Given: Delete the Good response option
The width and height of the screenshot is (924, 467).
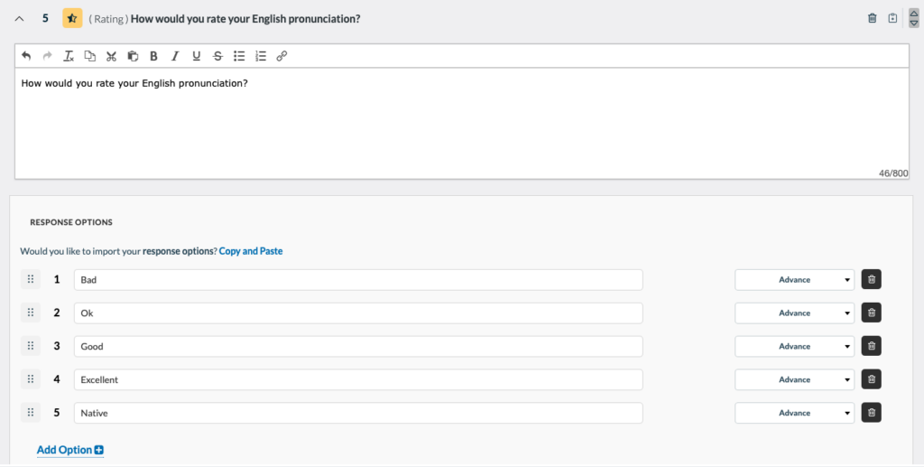Looking at the screenshot, I should point(872,346).
